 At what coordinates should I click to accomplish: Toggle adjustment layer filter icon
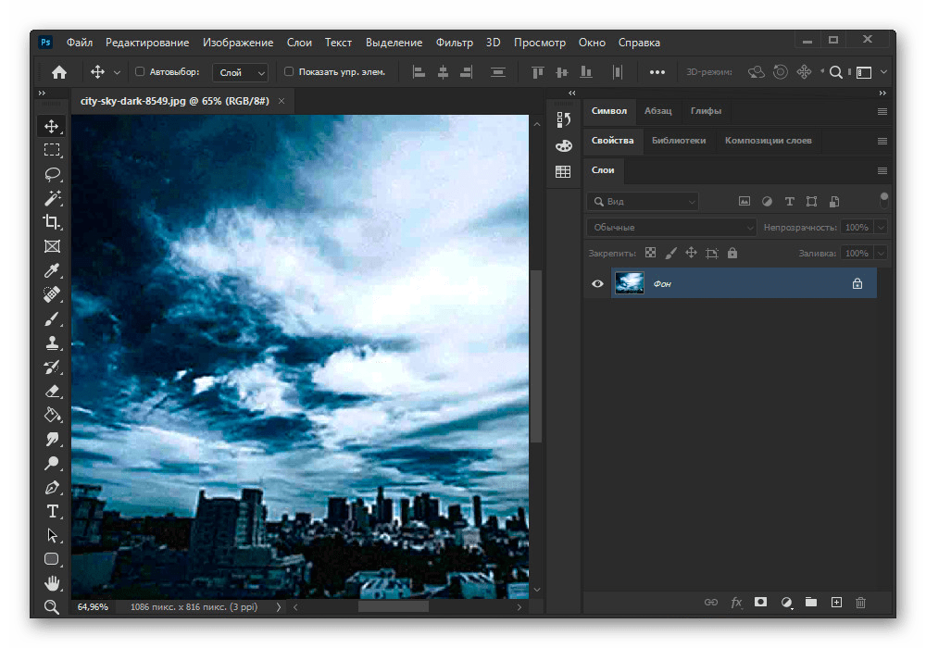767,201
